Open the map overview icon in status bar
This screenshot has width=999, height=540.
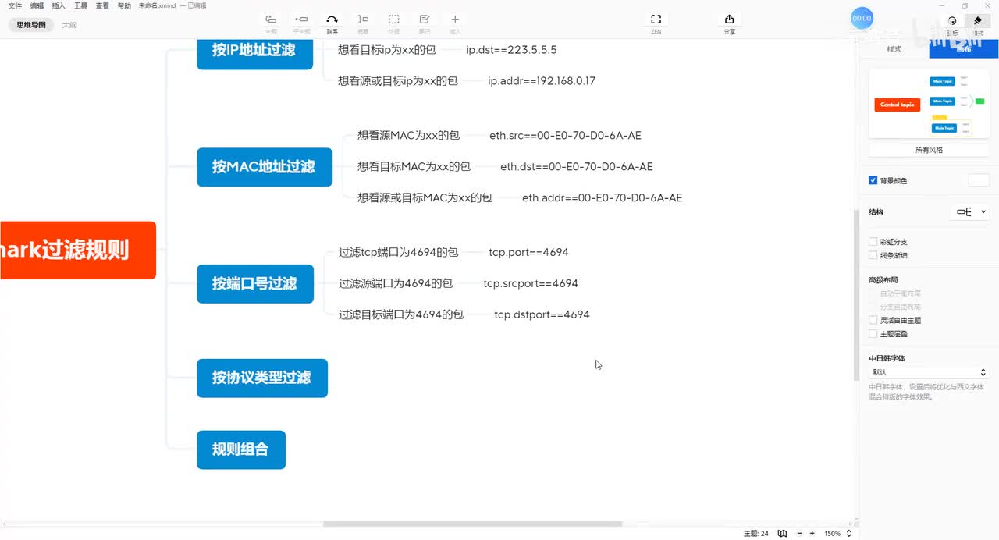click(783, 534)
